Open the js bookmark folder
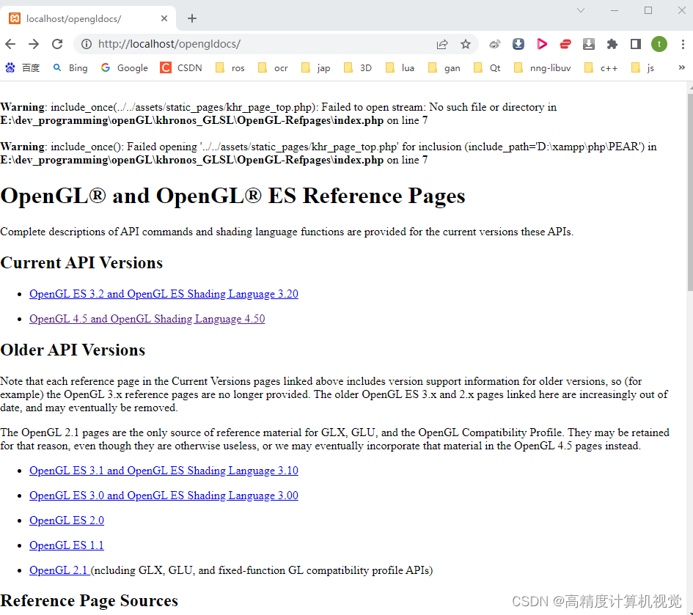 pos(642,67)
